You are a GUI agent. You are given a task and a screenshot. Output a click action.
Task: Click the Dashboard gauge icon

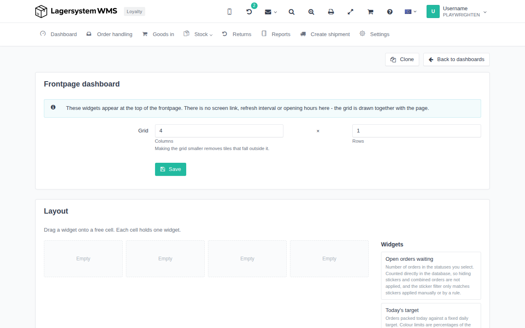pyautogui.click(x=43, y=34)
